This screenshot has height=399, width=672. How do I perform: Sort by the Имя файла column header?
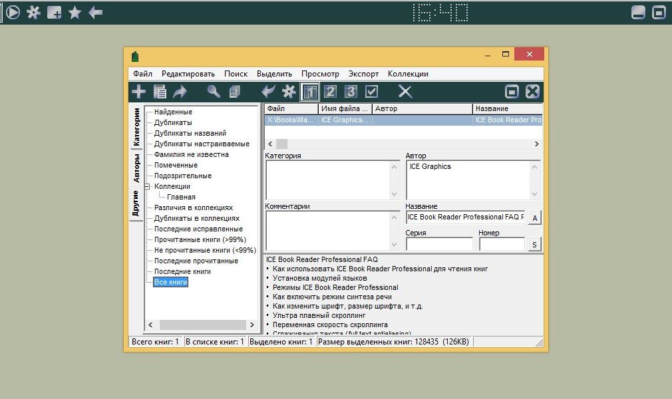pyautogui.click(x=345, y=109)
